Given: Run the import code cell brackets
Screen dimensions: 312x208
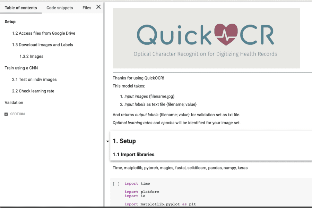Looking at the screenshot, I should [116, 184].
